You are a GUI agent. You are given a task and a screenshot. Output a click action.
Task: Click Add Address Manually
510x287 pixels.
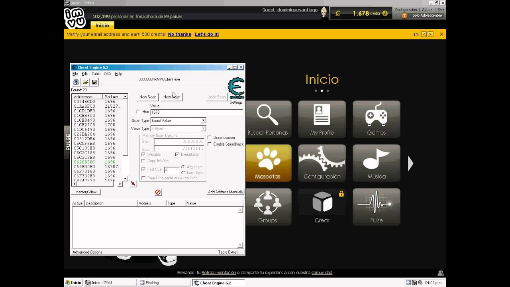tap(226, 192)
